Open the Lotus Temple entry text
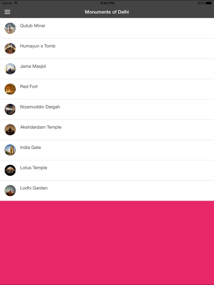The height and width of the screenshot is (285, 214). point(33,168)
